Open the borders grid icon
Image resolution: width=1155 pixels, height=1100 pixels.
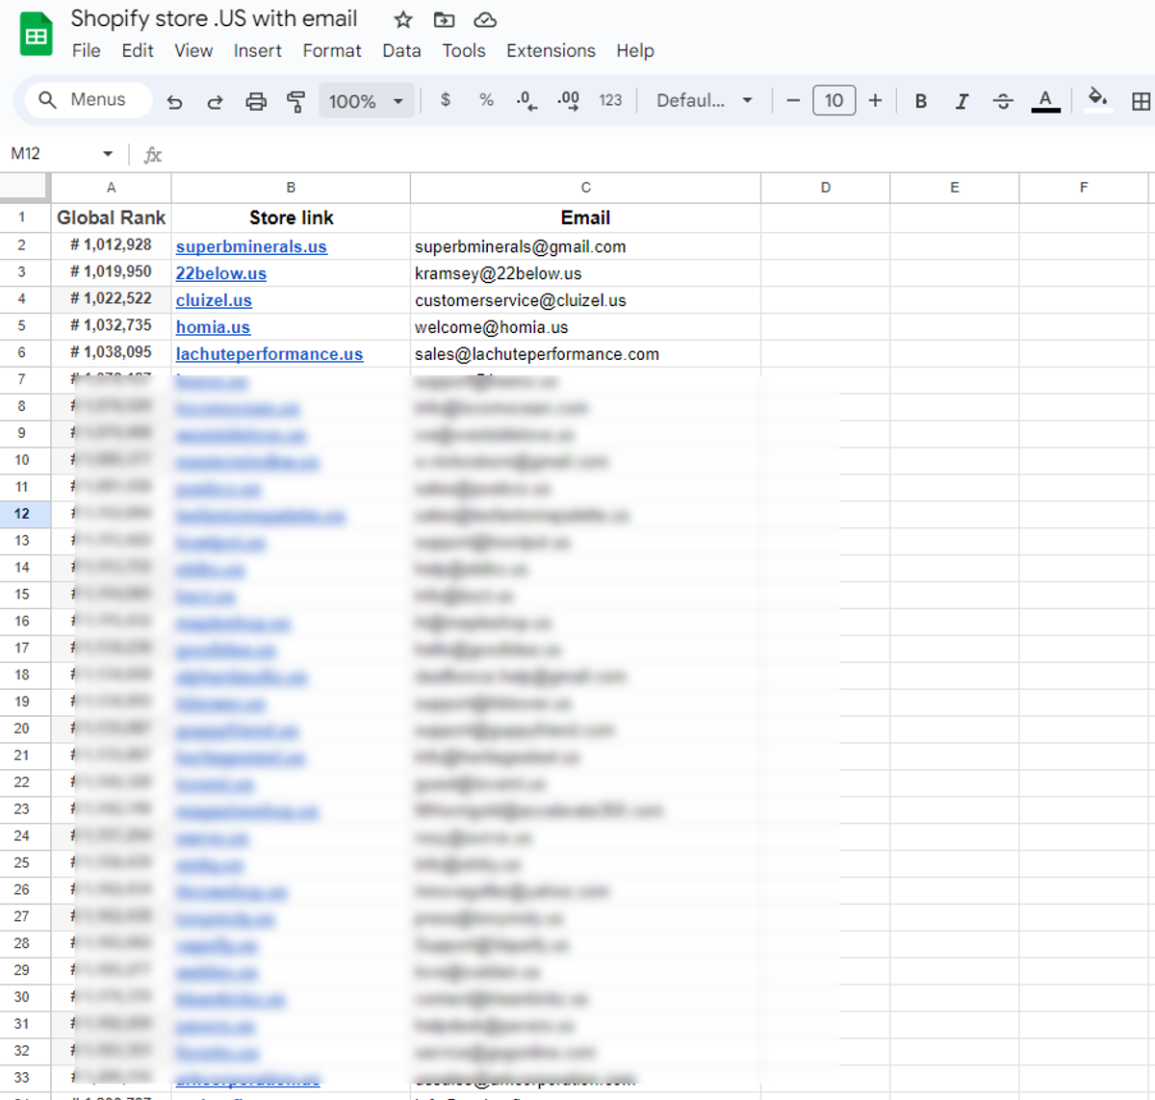coord(1141,101)
